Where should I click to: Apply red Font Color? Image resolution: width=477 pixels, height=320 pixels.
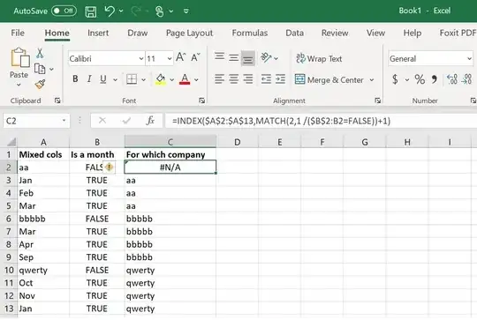[185, 79]
